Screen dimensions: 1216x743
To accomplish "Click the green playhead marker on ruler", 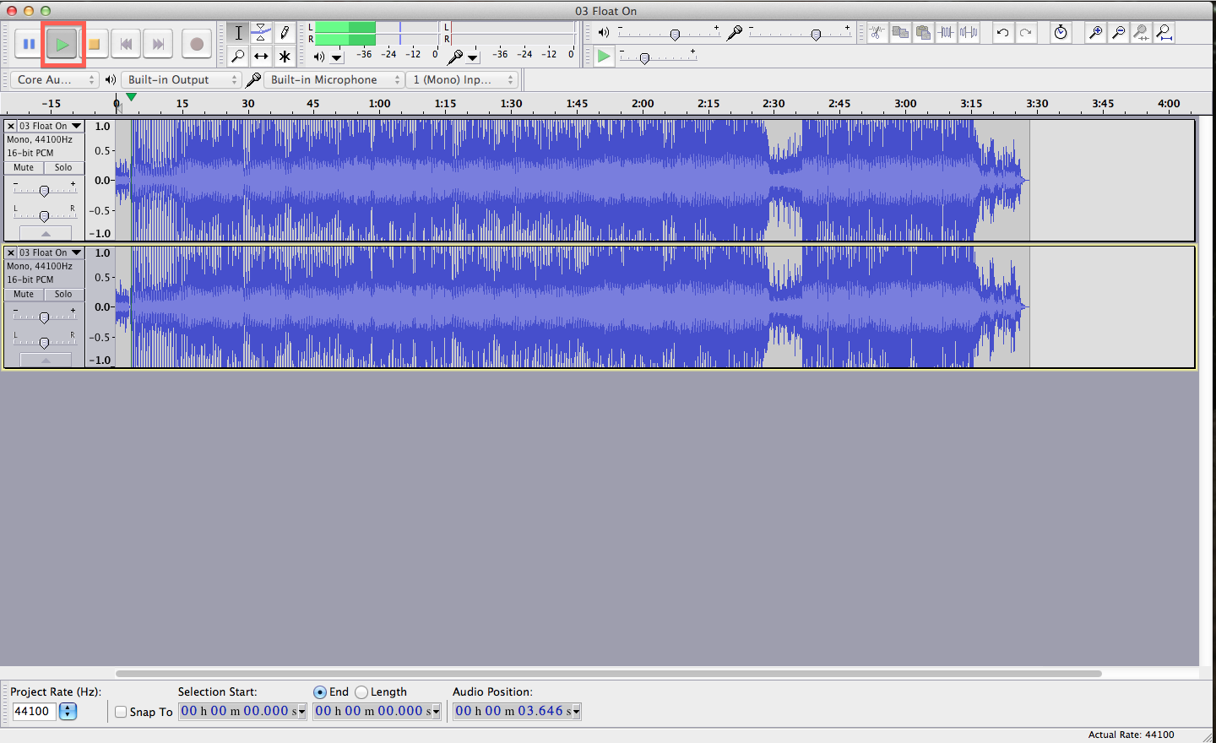I will [131, 97].
